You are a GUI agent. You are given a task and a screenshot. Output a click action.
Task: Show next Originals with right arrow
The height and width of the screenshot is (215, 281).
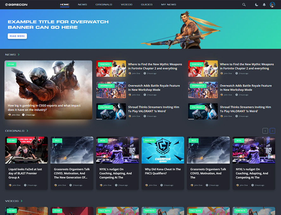click(x=272, y=131)
